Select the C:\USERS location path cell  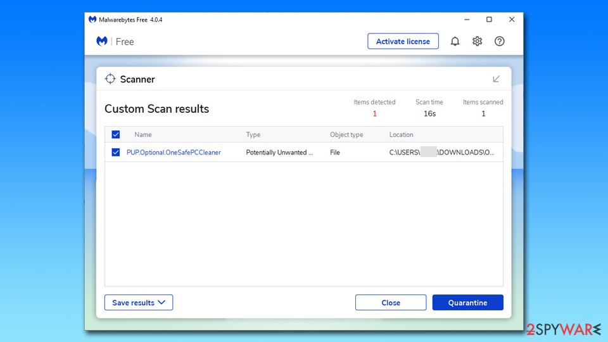point(441,153)
